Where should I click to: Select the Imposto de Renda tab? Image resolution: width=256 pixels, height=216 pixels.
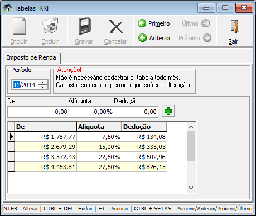pyautogui.click(x=31, y=57)
